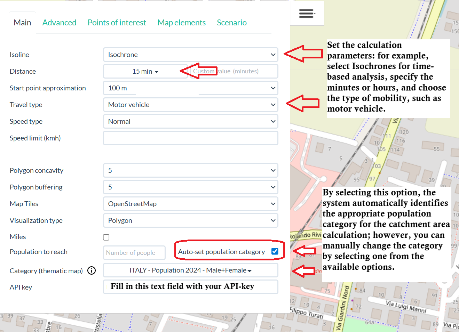The width and height of the screenshot is (459, 332).
Task: Open ITALY Population 2024 category dropdown
Action: pos(190,270)
